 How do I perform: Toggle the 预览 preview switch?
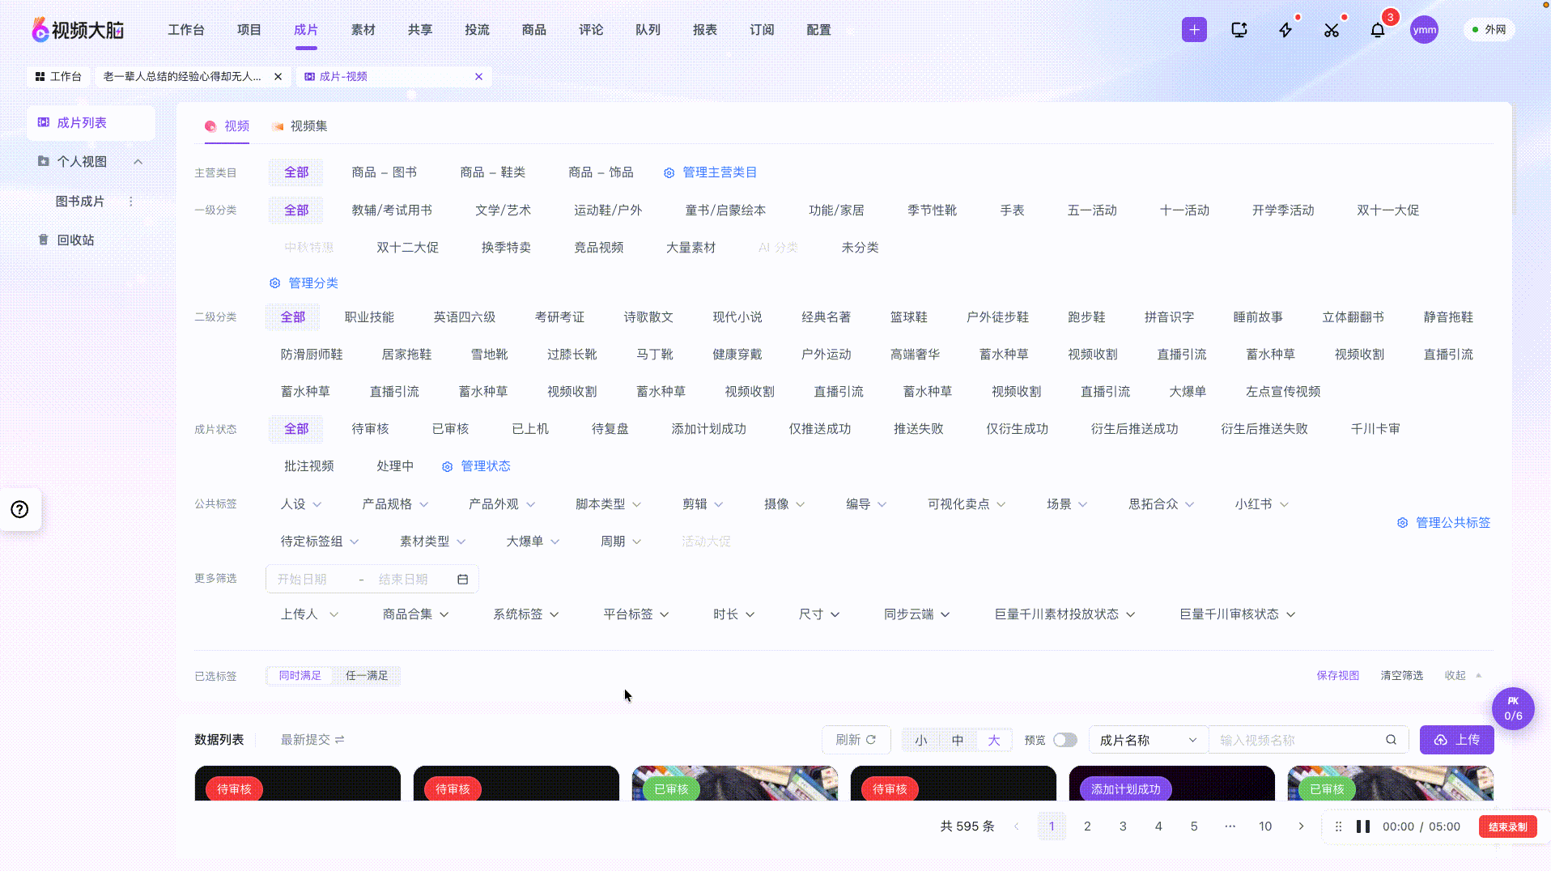pos(1065,740)
